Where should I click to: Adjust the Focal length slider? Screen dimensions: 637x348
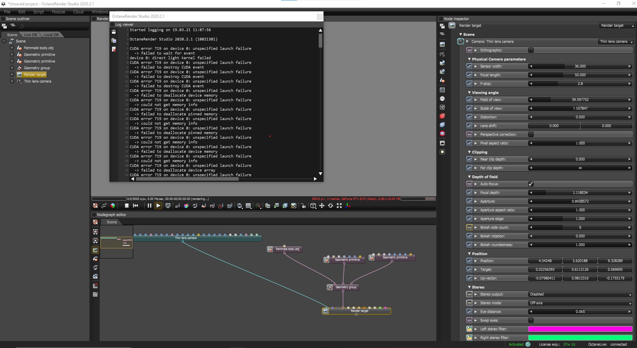[580, 75]
